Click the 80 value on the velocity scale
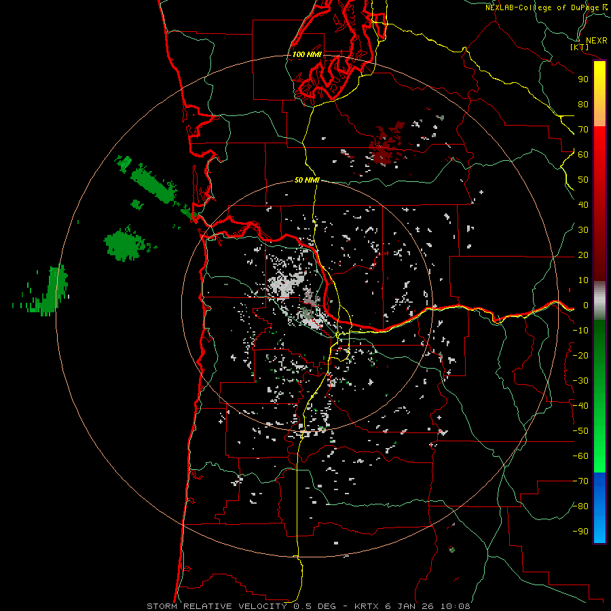611x611 pixels. (x=583, y=105)
